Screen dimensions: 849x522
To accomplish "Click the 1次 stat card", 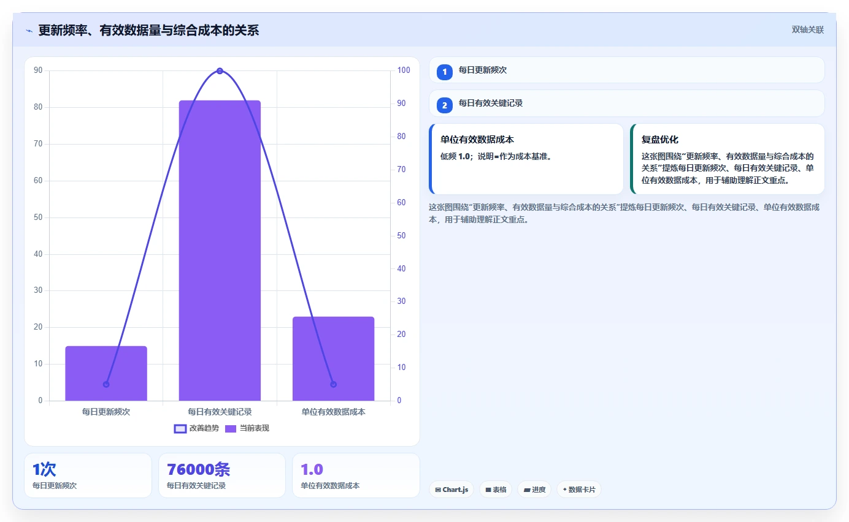I will click(88, 475).
